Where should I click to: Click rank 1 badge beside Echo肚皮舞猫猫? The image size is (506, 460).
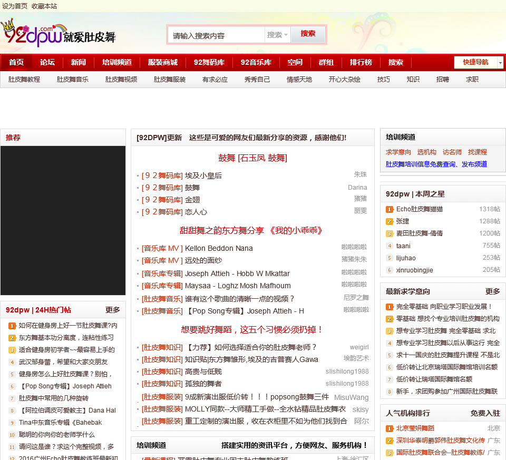point(390,209)
